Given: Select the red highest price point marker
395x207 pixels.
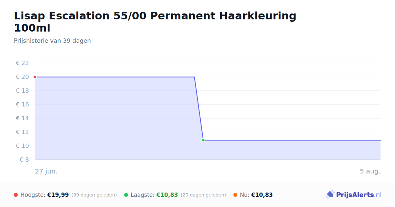Looking at the screenshot, I should click(35, 77).
